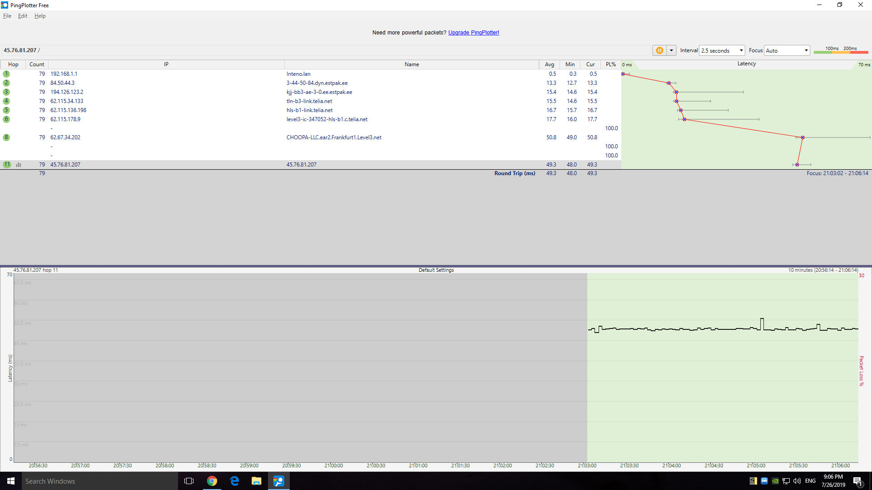Image resolution: width=872 pixels, height=490 pixels.
Task: Click IP address 62.67.34.202
Action: point(65,137)
